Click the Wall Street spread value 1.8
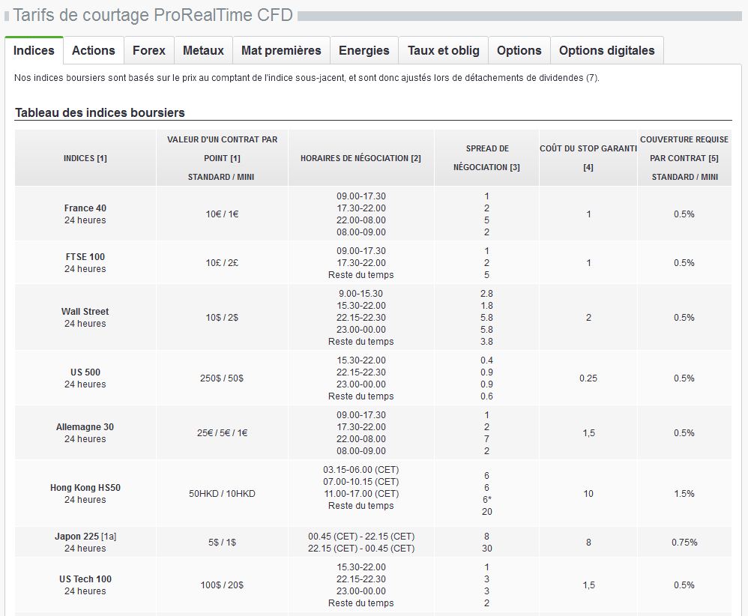The height and width of the screenshot is (616, 748). (x=486, y=305)
